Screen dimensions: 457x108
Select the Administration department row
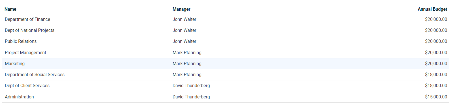[226, 97]
